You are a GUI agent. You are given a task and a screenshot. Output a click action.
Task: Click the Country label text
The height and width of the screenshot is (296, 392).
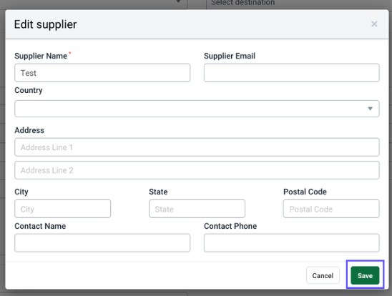[x=29, y=90]
